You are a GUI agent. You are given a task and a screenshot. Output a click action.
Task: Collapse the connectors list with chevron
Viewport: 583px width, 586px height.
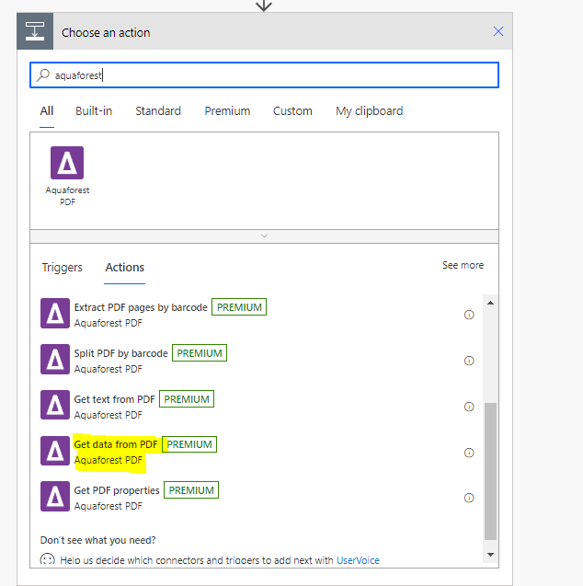pos(265,236)
